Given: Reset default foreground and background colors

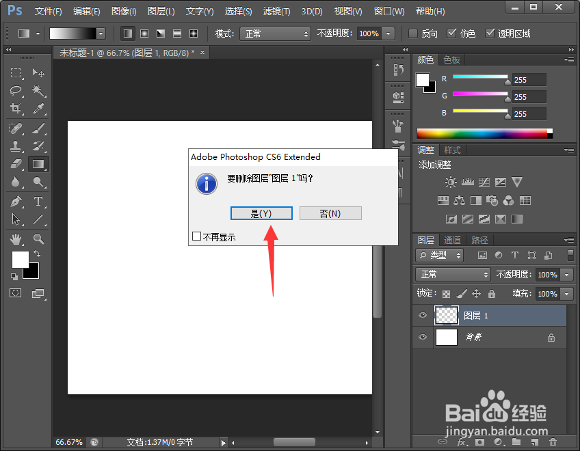Looking at the screenshot, I should click(14, 276).
